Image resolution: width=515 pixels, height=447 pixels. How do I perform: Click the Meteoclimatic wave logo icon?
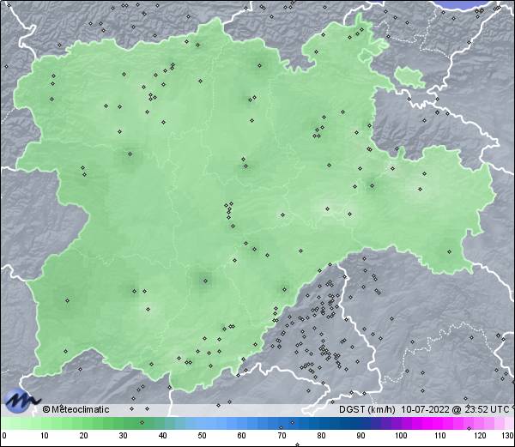coord(21,401)
